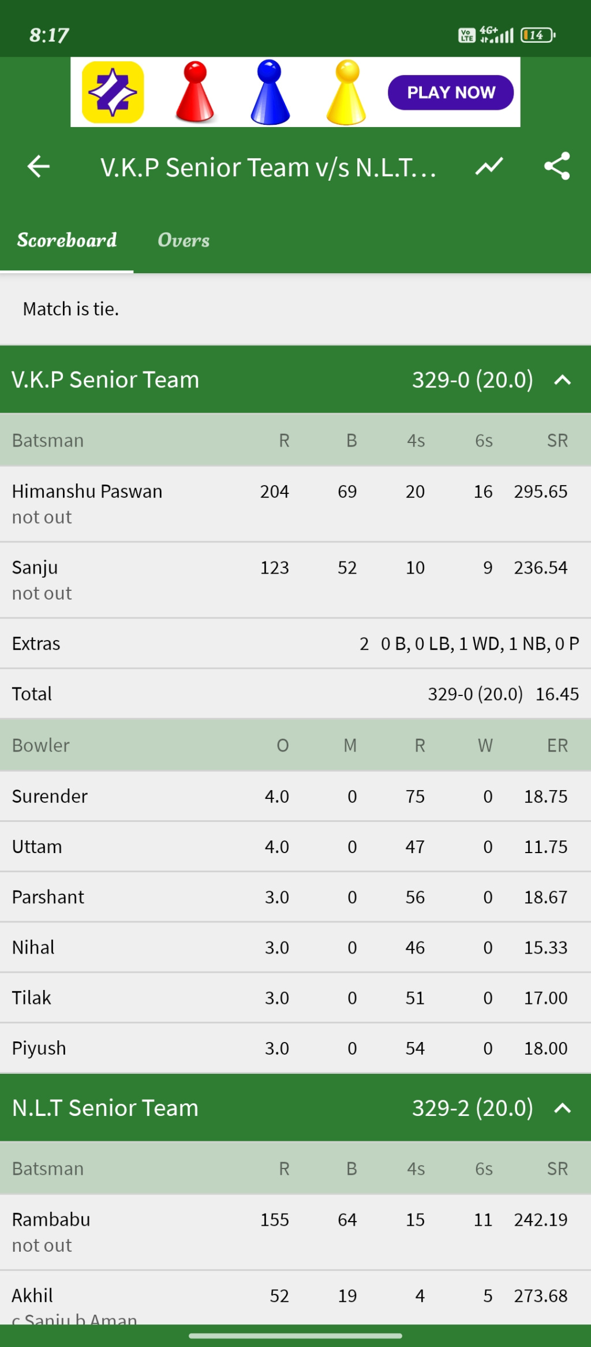Tap the yellow pawn in ad banner

pyautogui.click(x=346, y=92)
